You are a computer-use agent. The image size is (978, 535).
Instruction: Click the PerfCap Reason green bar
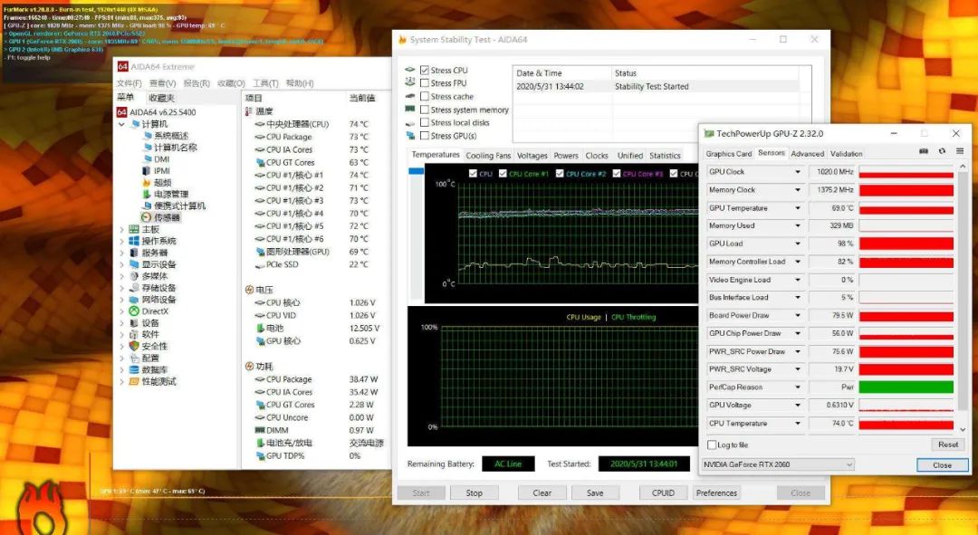906,387
